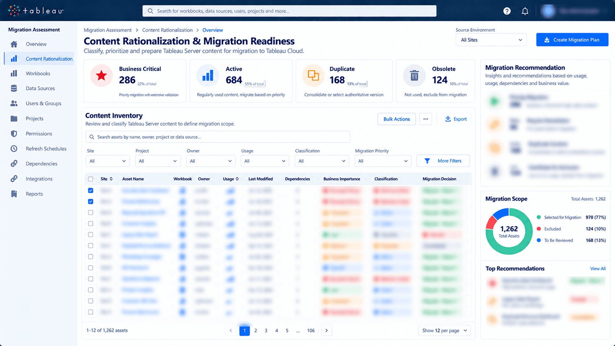Check the third inventory row checkbox
This screenshot has height=346, width=615.
click(x=90, y=213)
